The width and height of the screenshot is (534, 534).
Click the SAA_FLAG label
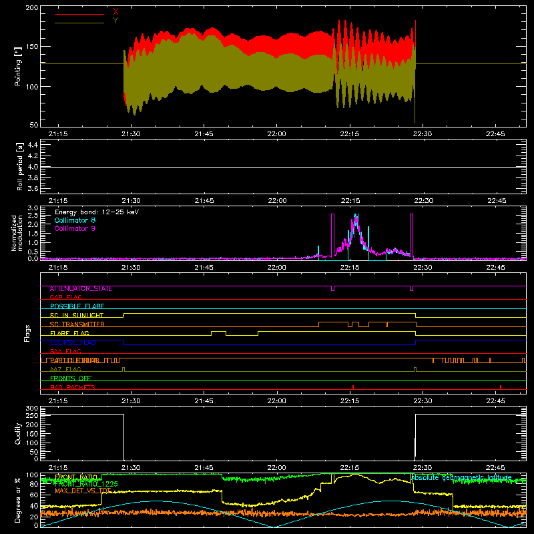coord(65,351)
